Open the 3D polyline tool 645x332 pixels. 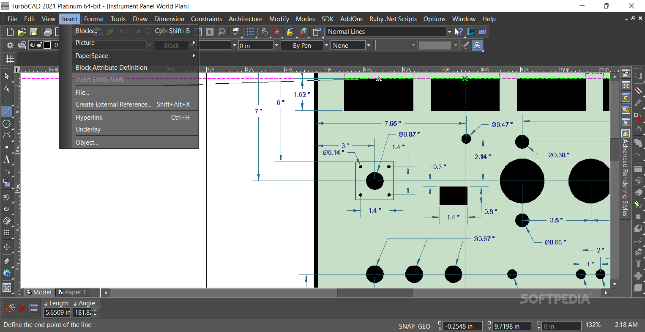tap(6, 197)
